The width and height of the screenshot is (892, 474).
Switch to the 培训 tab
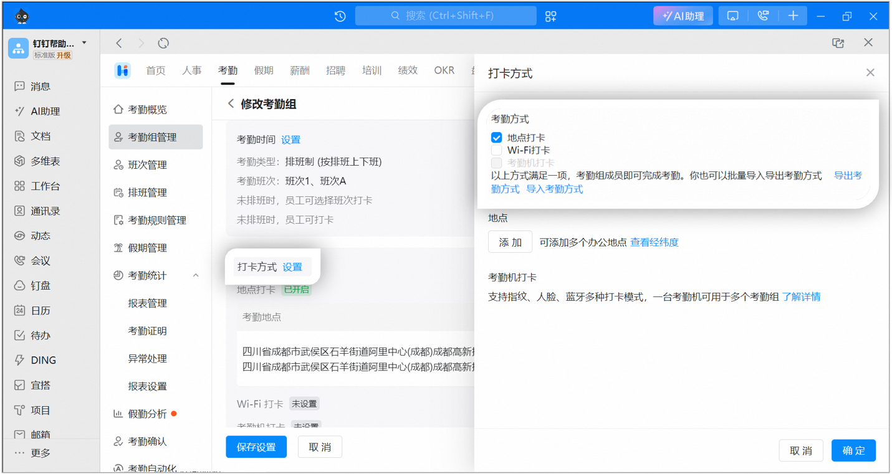372,70
